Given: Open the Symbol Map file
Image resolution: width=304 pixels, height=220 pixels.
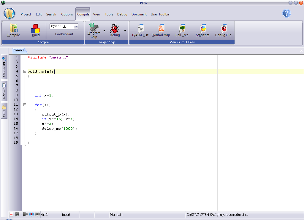Looking at the screenshot, I should point(161,30).
